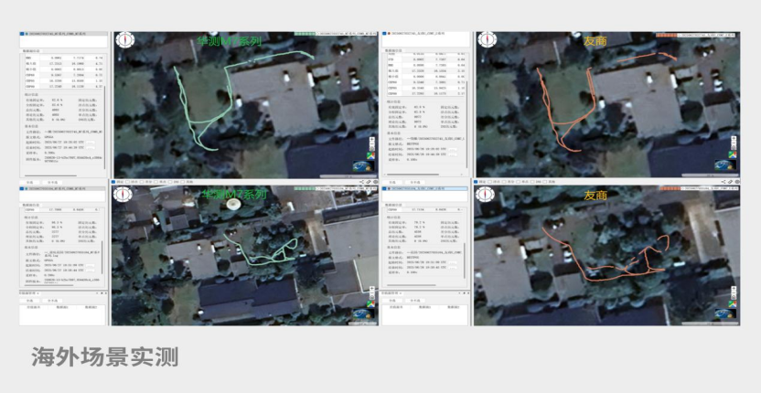Toggle 单点 checkbox above lower 华测M7系列 map
This screenshot has height=393, width=761.
pos(156,182)
